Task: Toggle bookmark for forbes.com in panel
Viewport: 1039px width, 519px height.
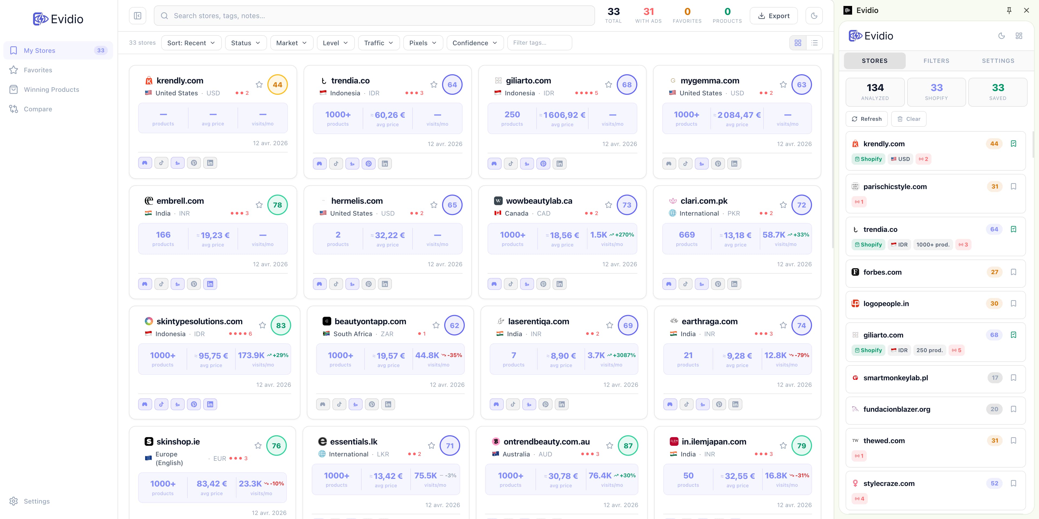Action: [x=1013, y=272]
